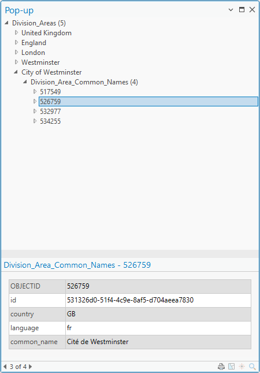Collapse Division_Area_Common_Names (4) group
Image resolution: width=260 pixels, height=373 pixels.
25,82
